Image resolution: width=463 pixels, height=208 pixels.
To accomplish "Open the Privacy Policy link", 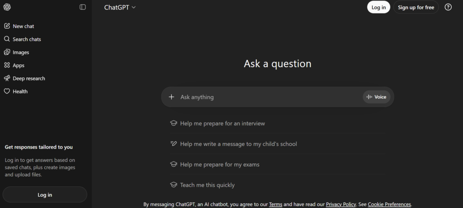I will click(x=341, y=204).
